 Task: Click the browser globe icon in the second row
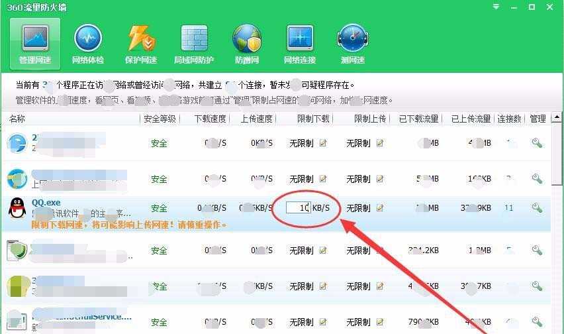(x=17, y=179)
